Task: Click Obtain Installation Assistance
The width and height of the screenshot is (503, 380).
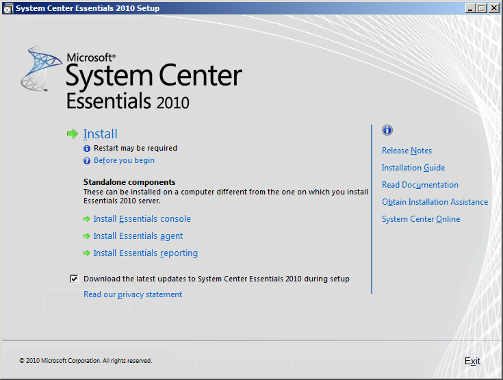Action: point(435,202)
